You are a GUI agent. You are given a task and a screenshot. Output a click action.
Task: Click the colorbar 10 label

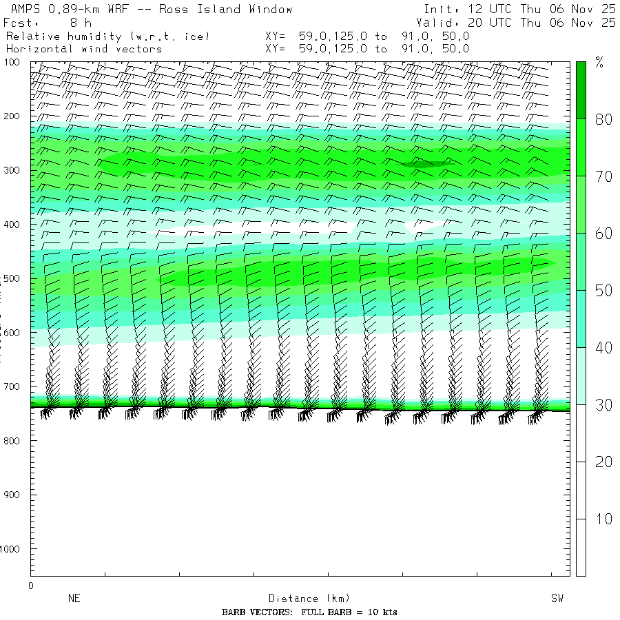pyautogui.click(x=603, y=519)
